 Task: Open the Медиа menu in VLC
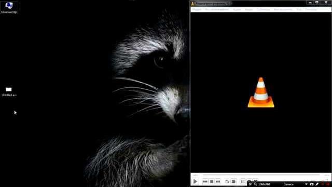(197, 9)
